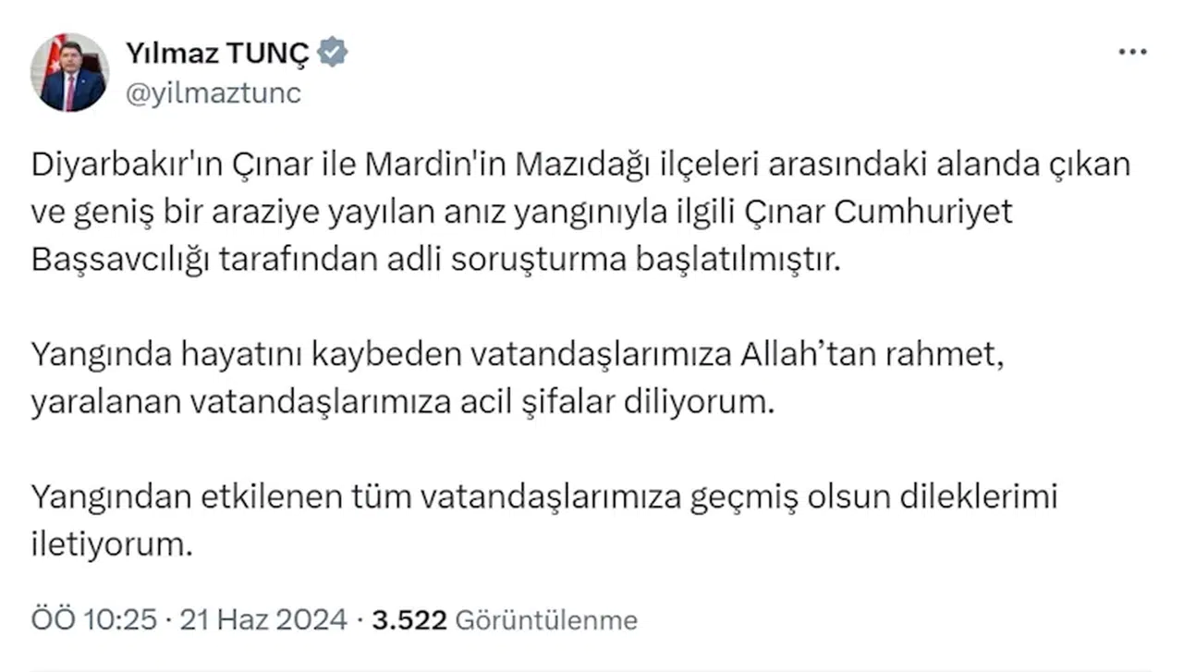Click the 21 Haz 2024 date link
The width and height of the screenshot is (1183, 672).
click(x=262, y=619)
